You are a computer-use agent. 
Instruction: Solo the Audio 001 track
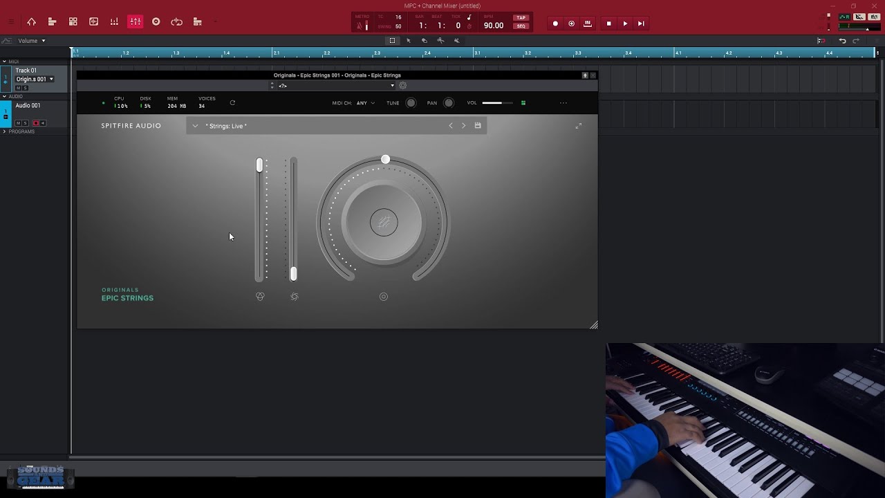(26, 123)
